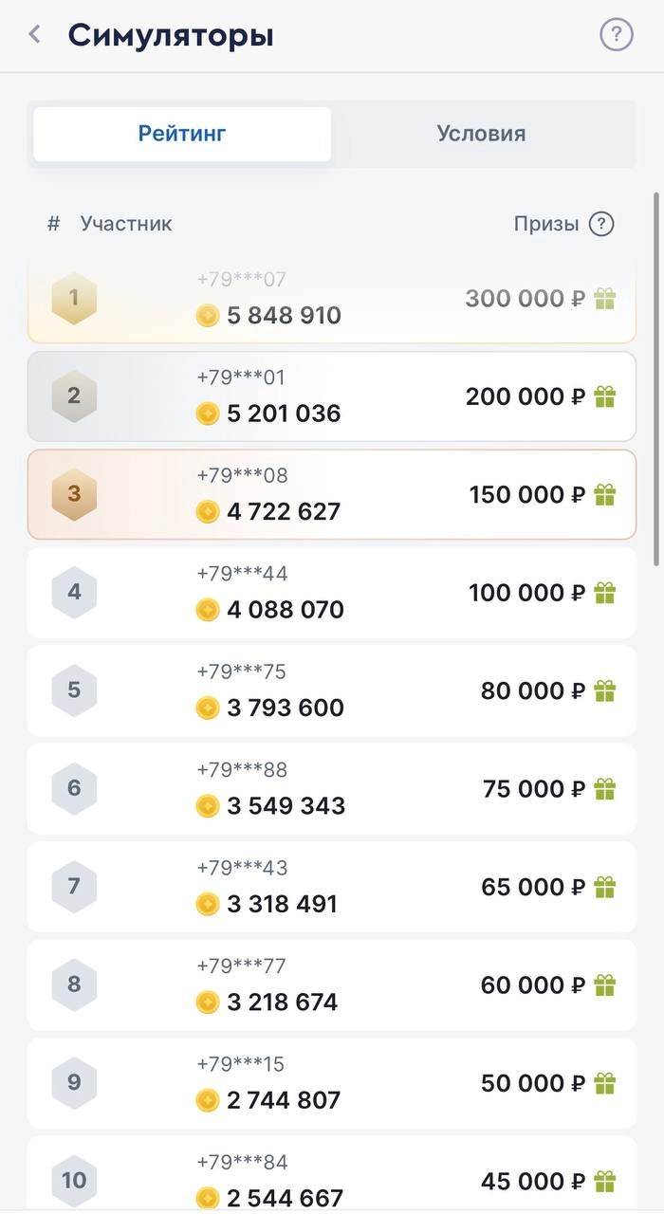Viewport: 664px width, 1214px height.
Task: Click gift icon beside 80 000 ₽ prize
Action: pyautogui.click(x=605, y=690)
